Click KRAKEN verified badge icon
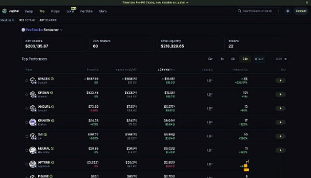 click(x=53, y=121)
